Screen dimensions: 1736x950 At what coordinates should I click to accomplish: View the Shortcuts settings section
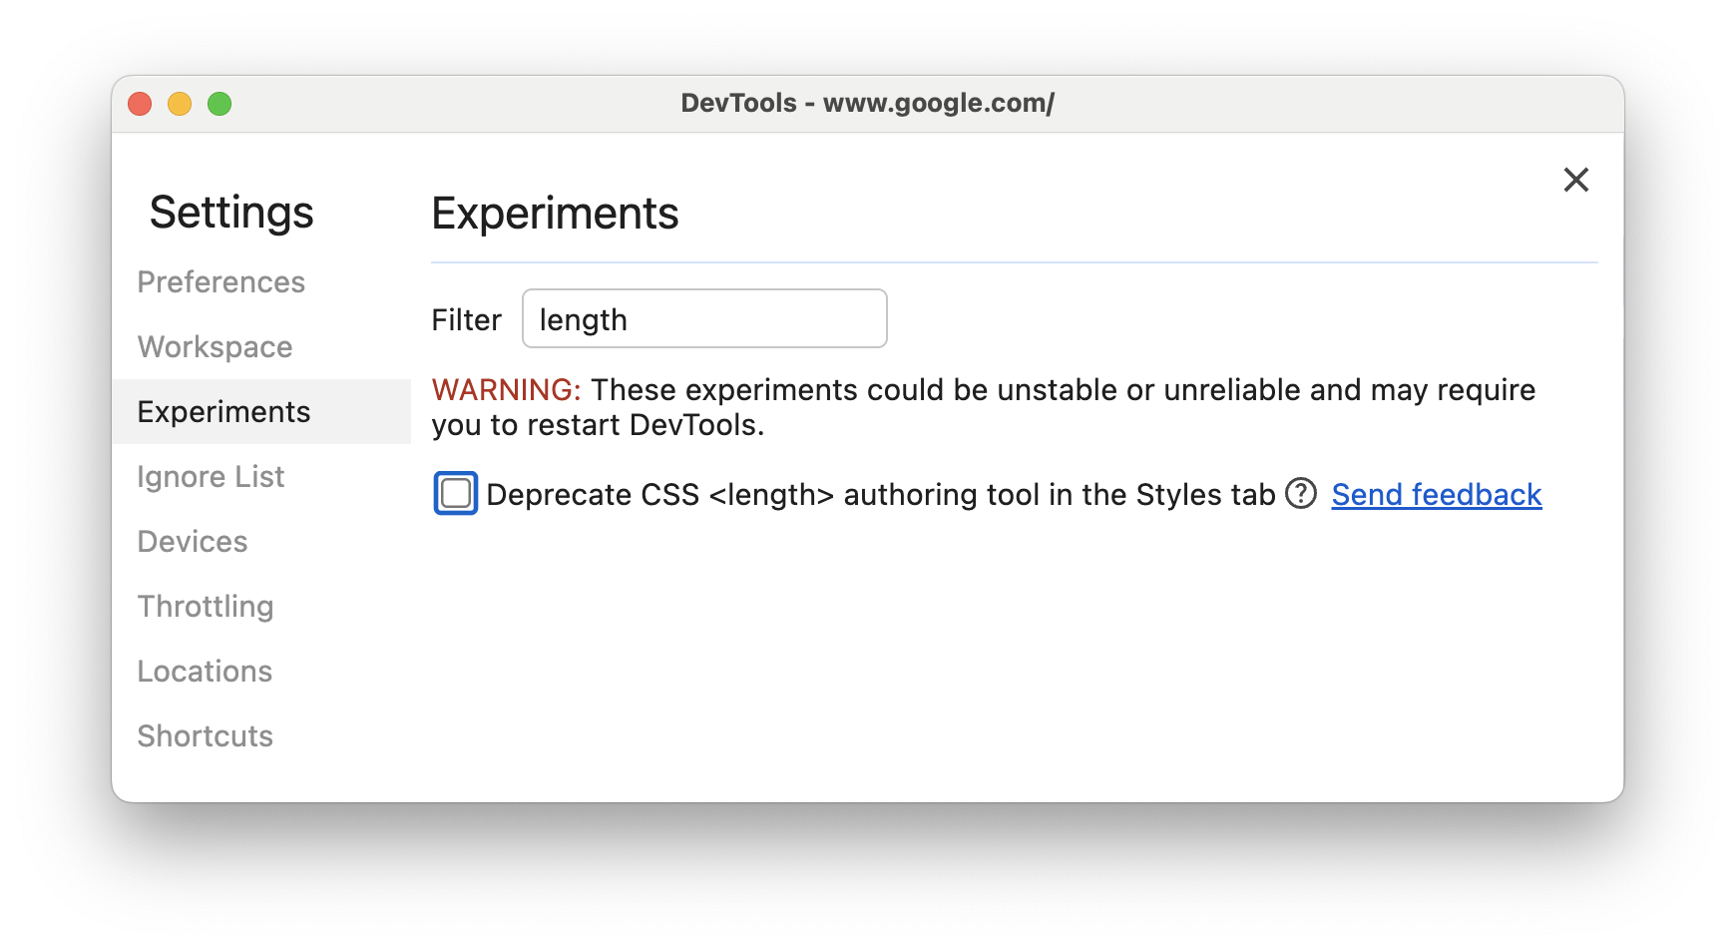pos(206,735)
